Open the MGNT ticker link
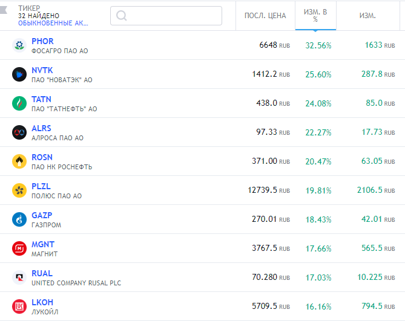This screenshot has width=405, height=321. (43, 244)
